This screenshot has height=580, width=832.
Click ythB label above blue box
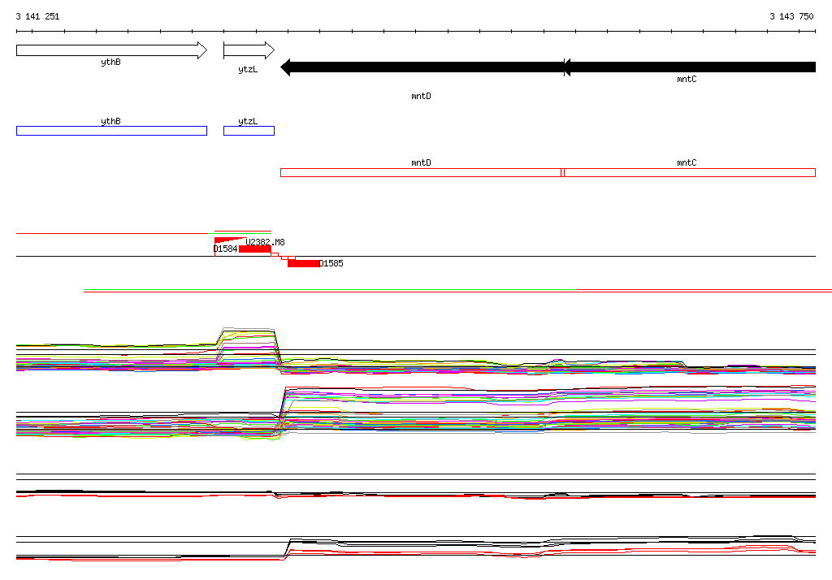coord(110,121)
